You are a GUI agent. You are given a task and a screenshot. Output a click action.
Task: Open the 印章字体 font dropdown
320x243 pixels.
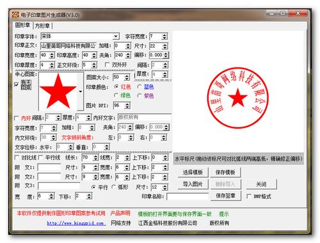pos(116,36)
